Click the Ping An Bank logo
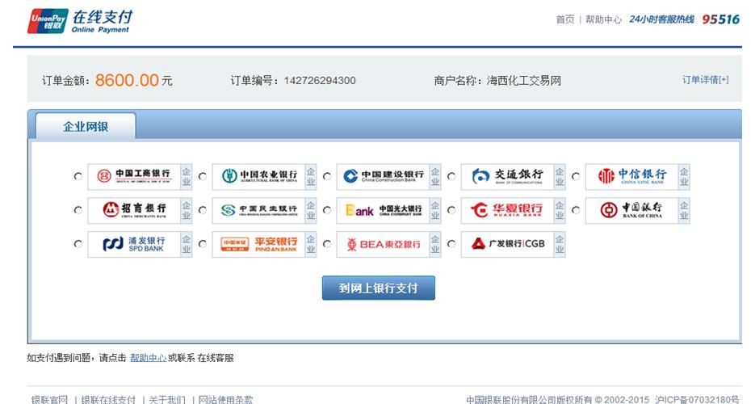This screenshot has height=404, width=751. [x=258, y=244]
